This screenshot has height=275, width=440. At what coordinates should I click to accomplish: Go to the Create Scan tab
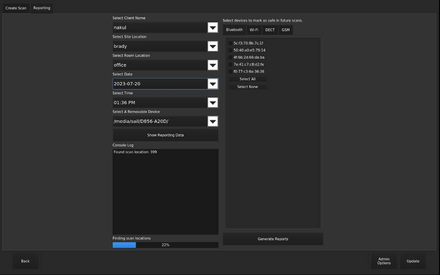[16, 8]
